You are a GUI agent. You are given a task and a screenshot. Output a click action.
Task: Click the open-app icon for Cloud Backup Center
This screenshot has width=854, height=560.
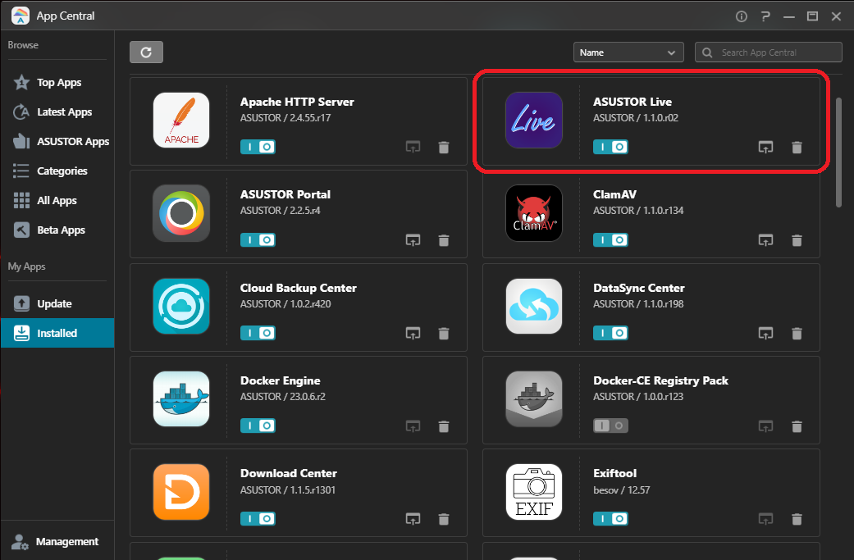tap(413, 333)
